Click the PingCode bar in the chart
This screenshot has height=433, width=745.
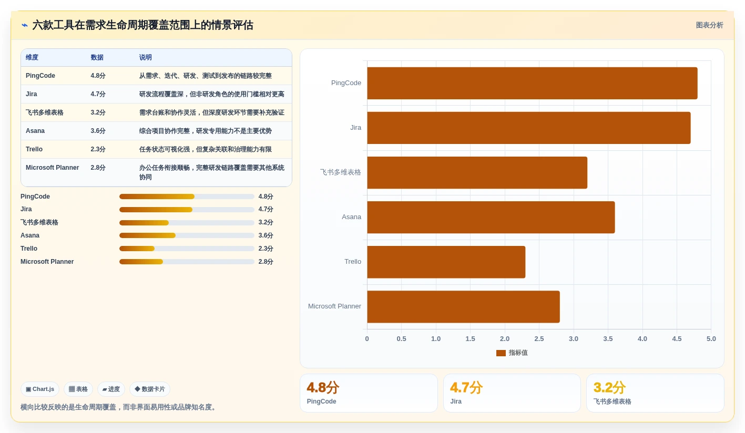coord(532,83)
